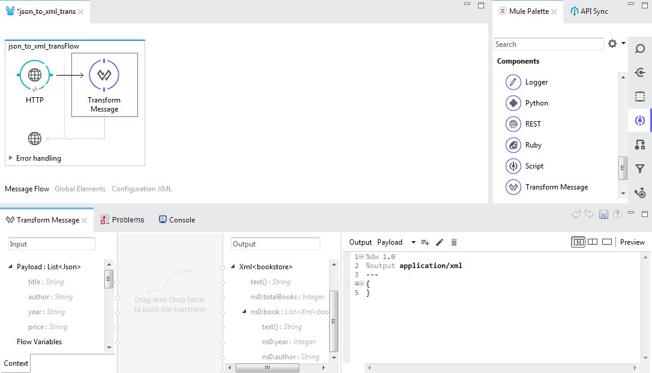
Task: Expand the Error handling section
Action: point(10,158)
